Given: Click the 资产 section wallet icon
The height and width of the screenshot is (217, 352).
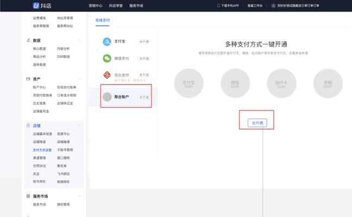Looking at the screenshot, I should 28,79.
